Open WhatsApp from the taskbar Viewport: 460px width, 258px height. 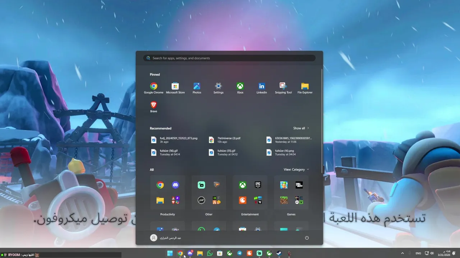tap(210, 253)
